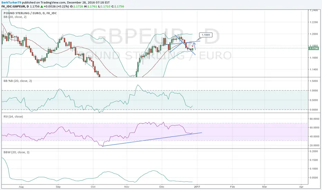This screenshot has height=190, width=322.
Task: Click the 'H:1.1761' high value in header
Action: tap(91, 6)
